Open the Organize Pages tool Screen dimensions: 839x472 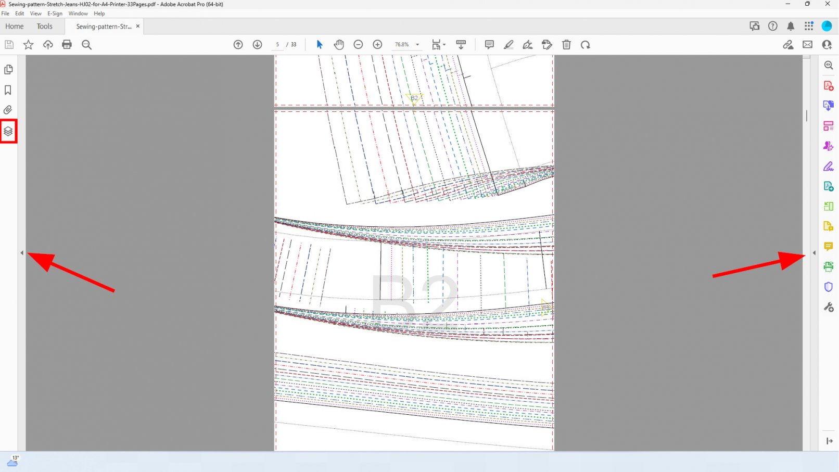tap(829, 125)
